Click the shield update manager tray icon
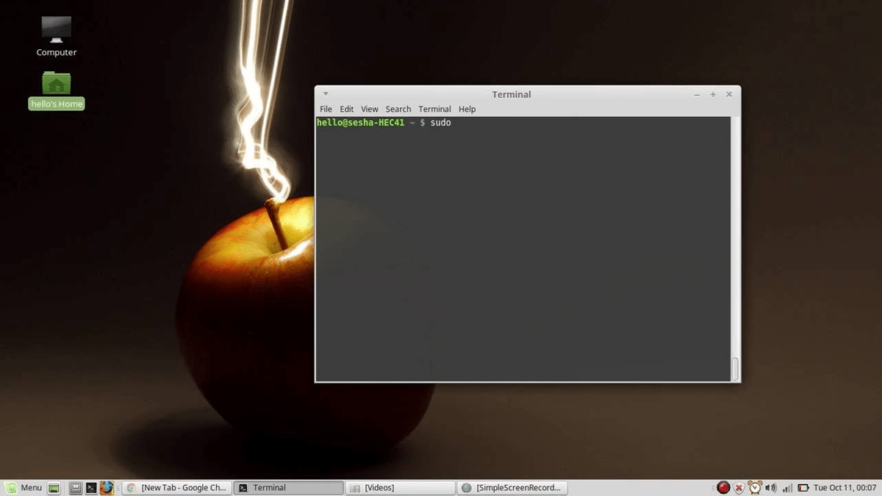Viewport: 882px width, 496px height. coord(739,488)
